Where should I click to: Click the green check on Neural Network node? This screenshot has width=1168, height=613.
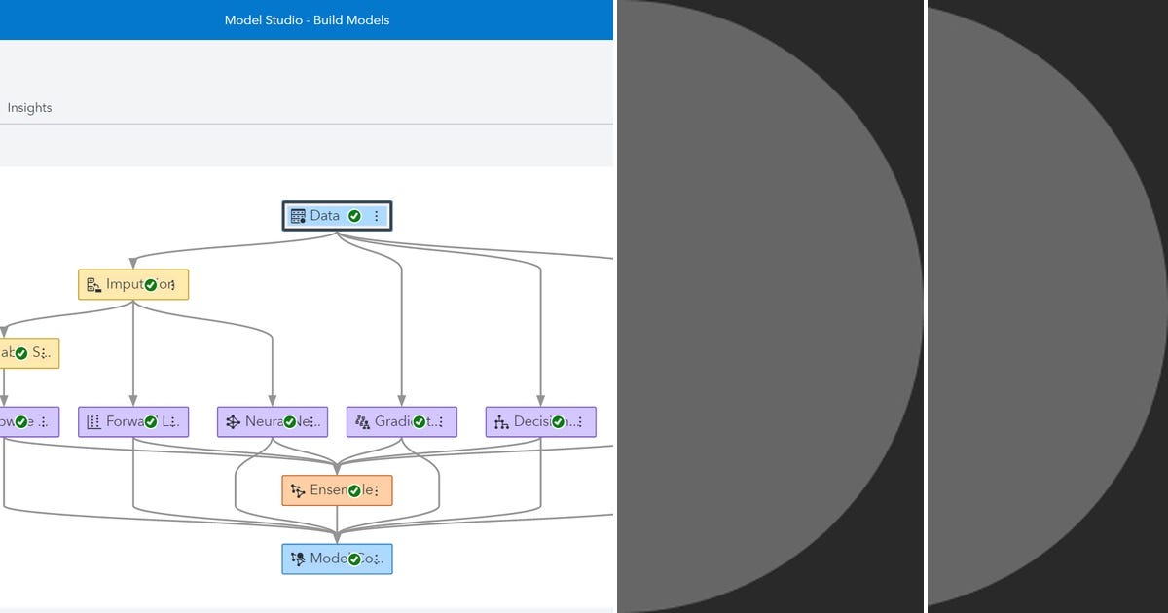pyautogui.click(x=290, y=422)
